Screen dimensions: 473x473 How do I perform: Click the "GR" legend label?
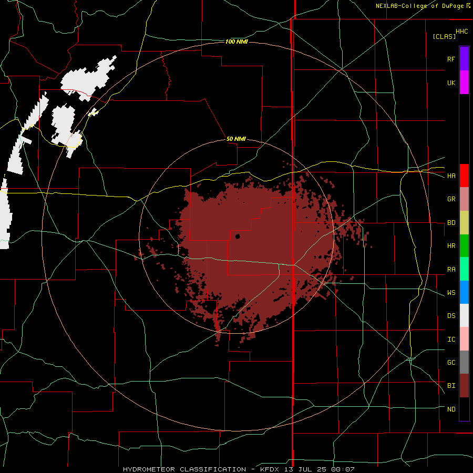451,199
